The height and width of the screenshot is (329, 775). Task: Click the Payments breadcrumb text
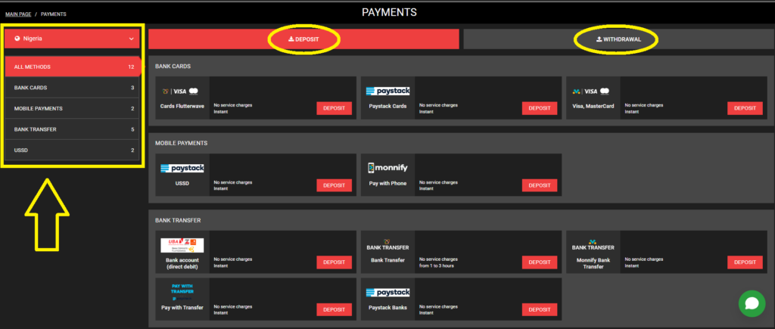[x=54, y=14]
